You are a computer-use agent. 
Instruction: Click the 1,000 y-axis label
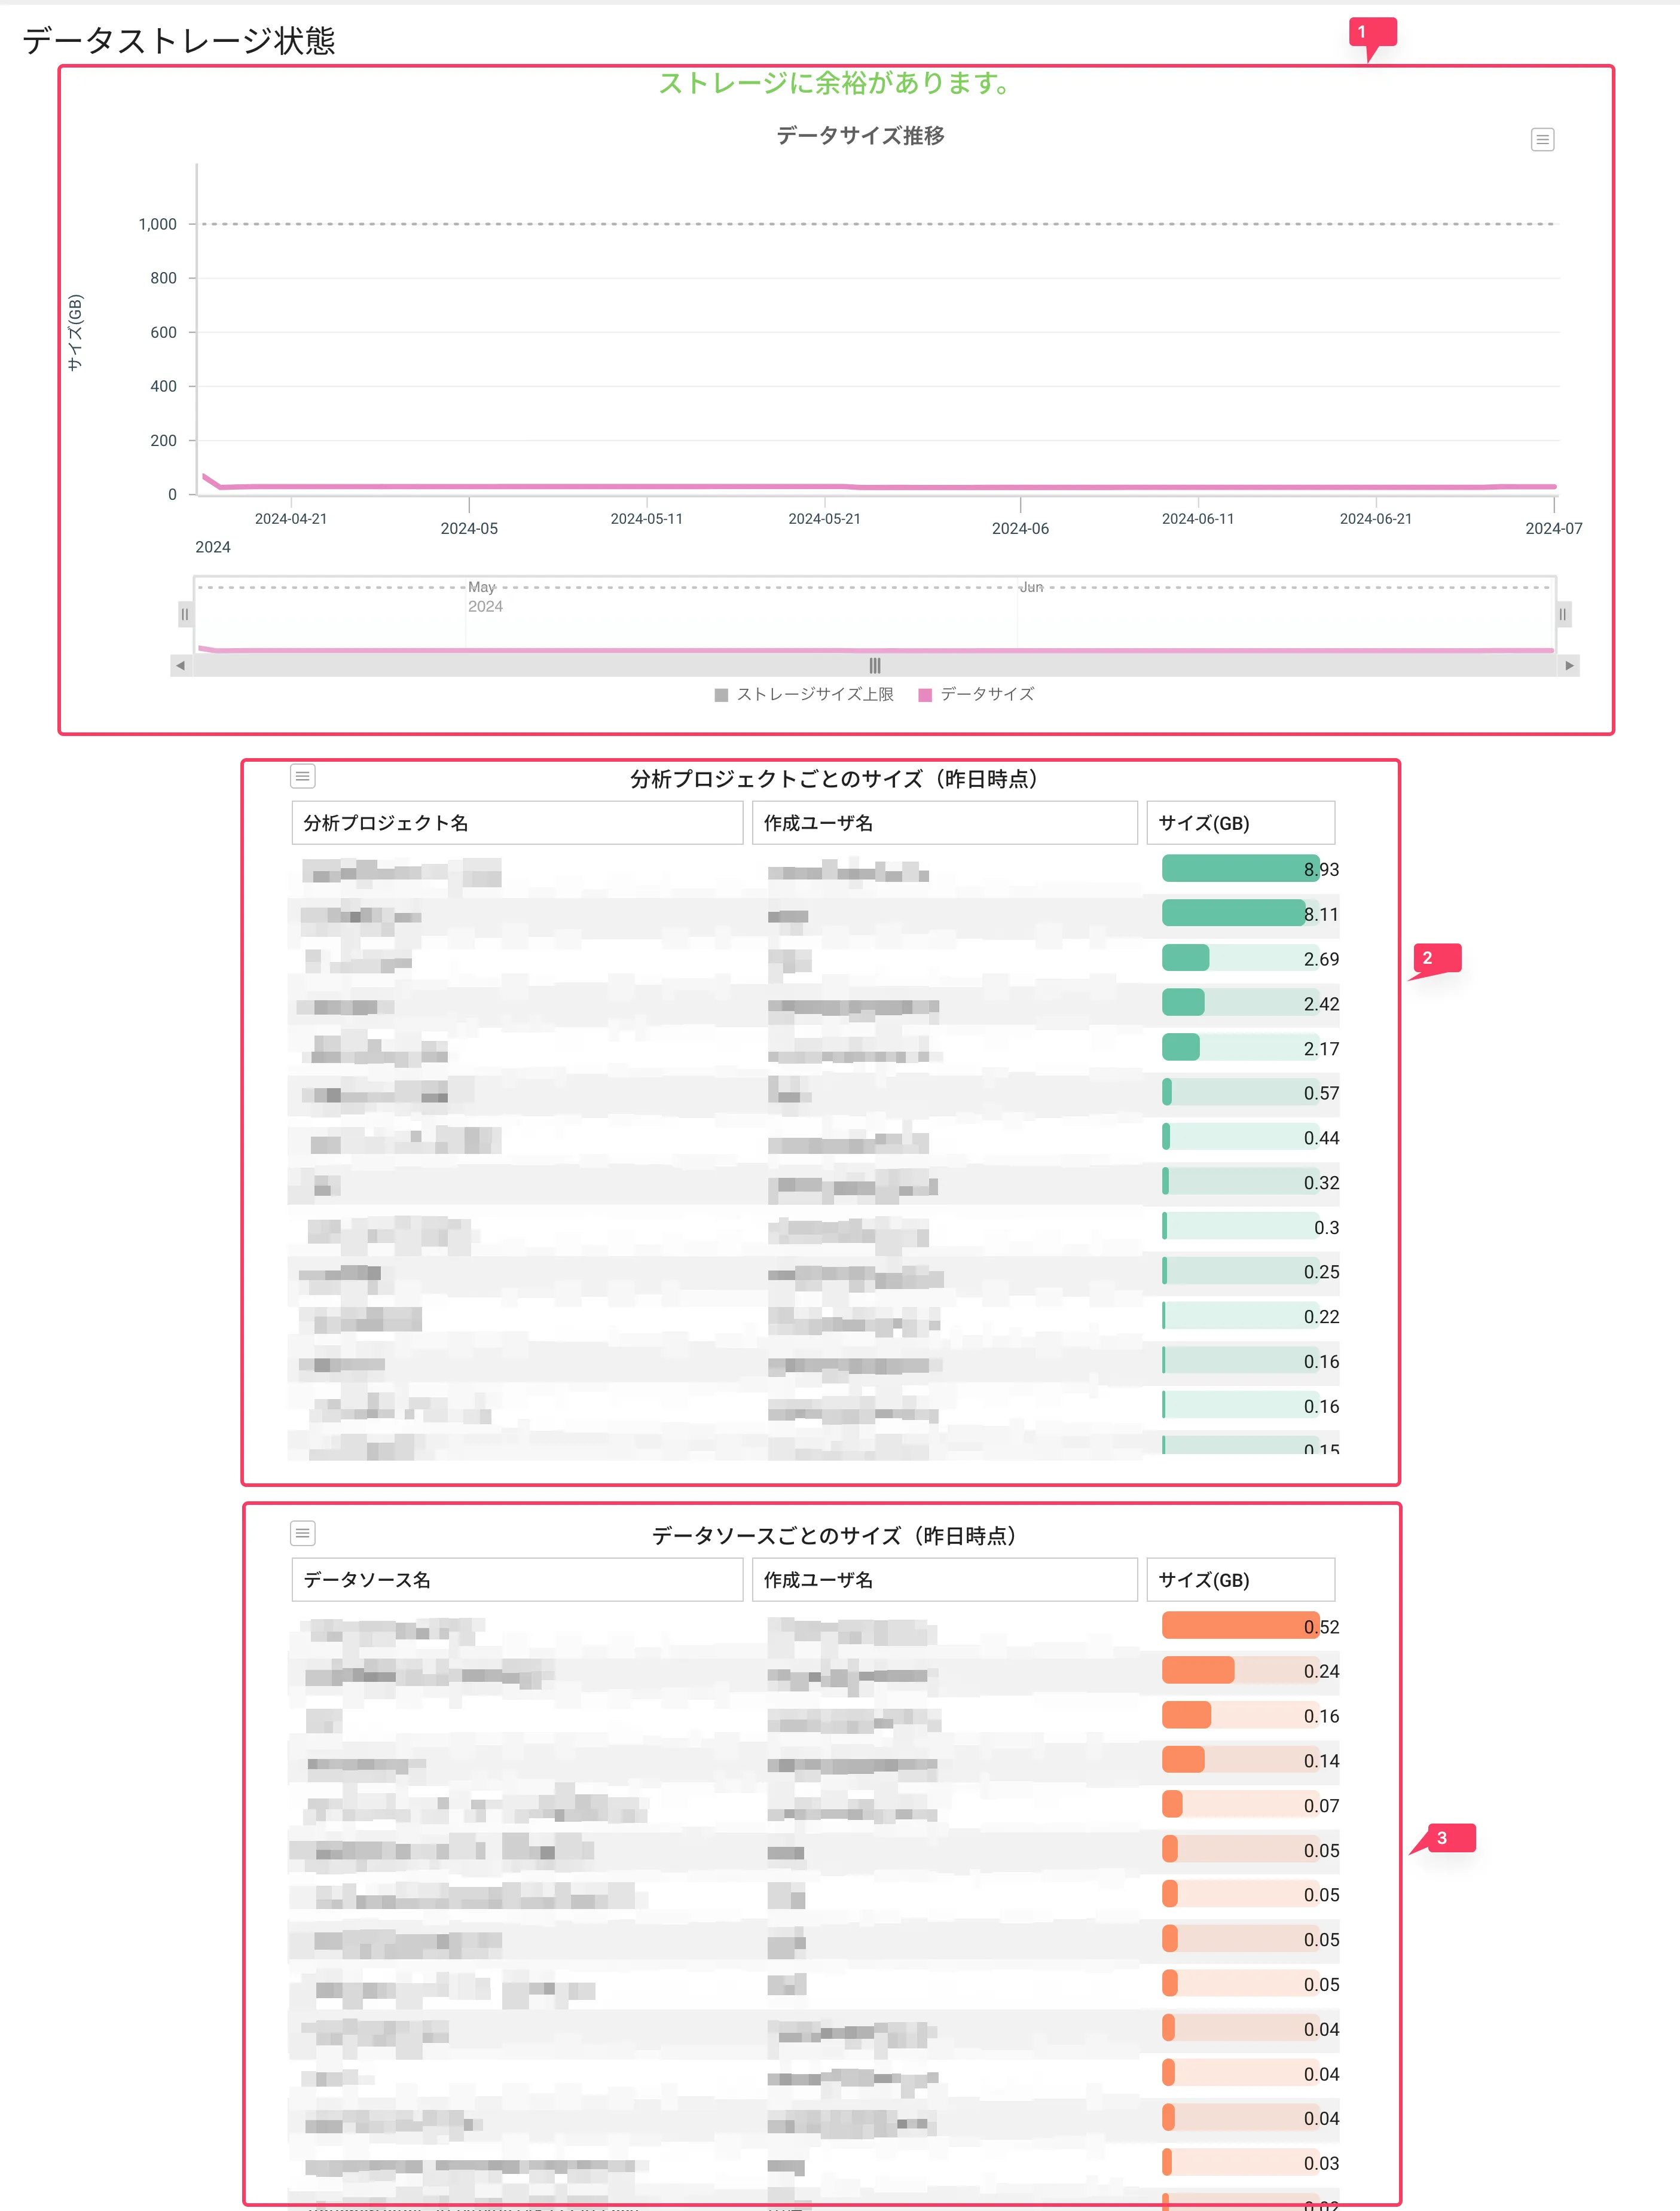(x=158, y=224)
